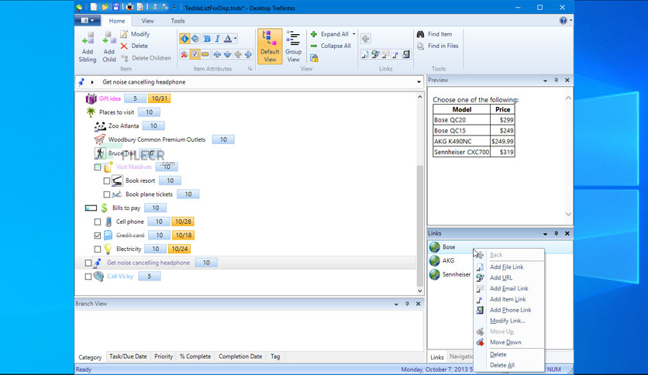The image size is (648, 375).
Task: Click the New document icon in title bar
Action: (x=94, y=8)
